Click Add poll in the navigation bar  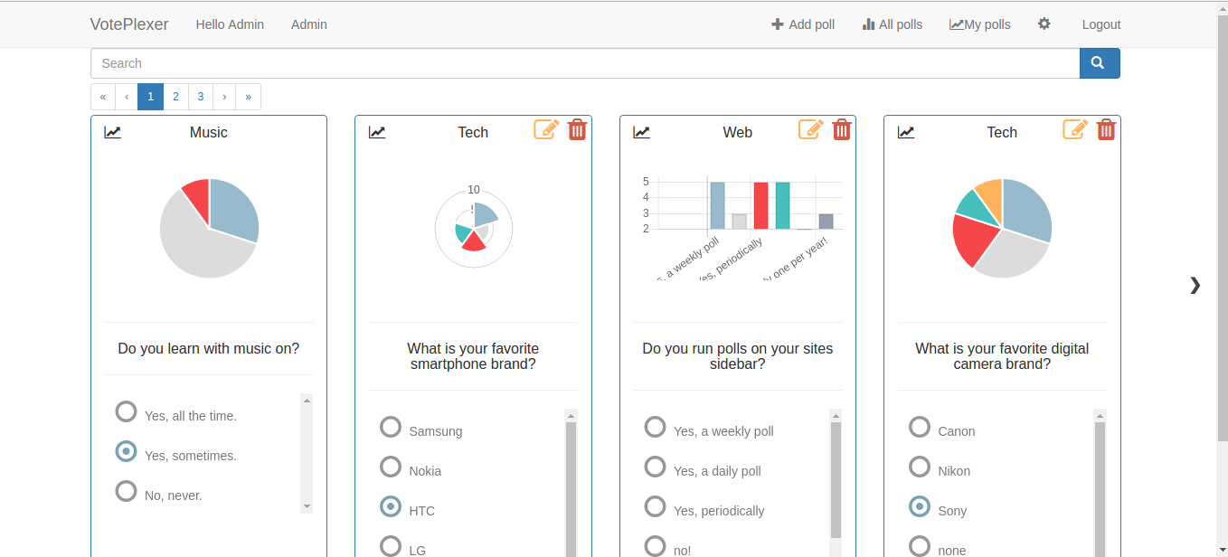803,24
